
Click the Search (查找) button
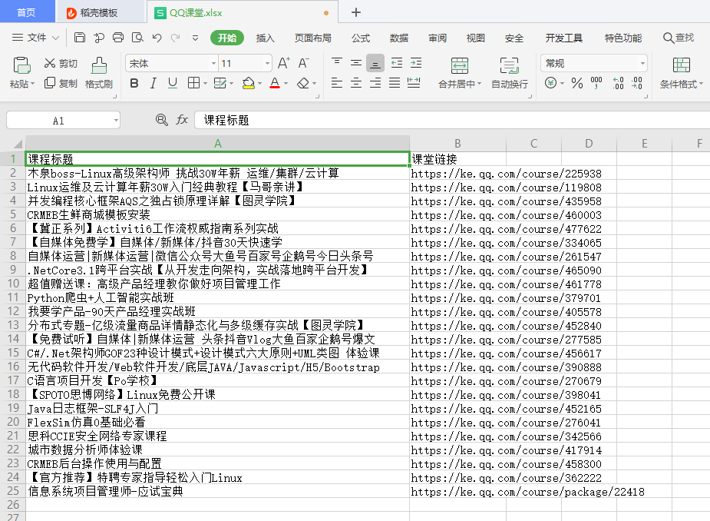[679, 38]
